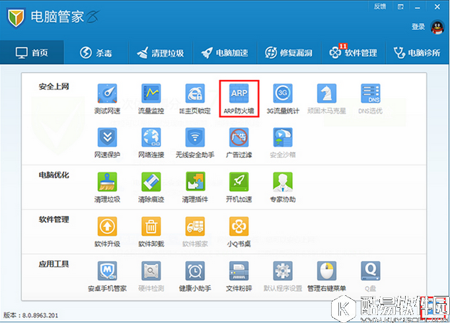The height and width of the screenshot is (323, 450).
Task: Click the 安全上网 section heading
Action: point(54,87)
